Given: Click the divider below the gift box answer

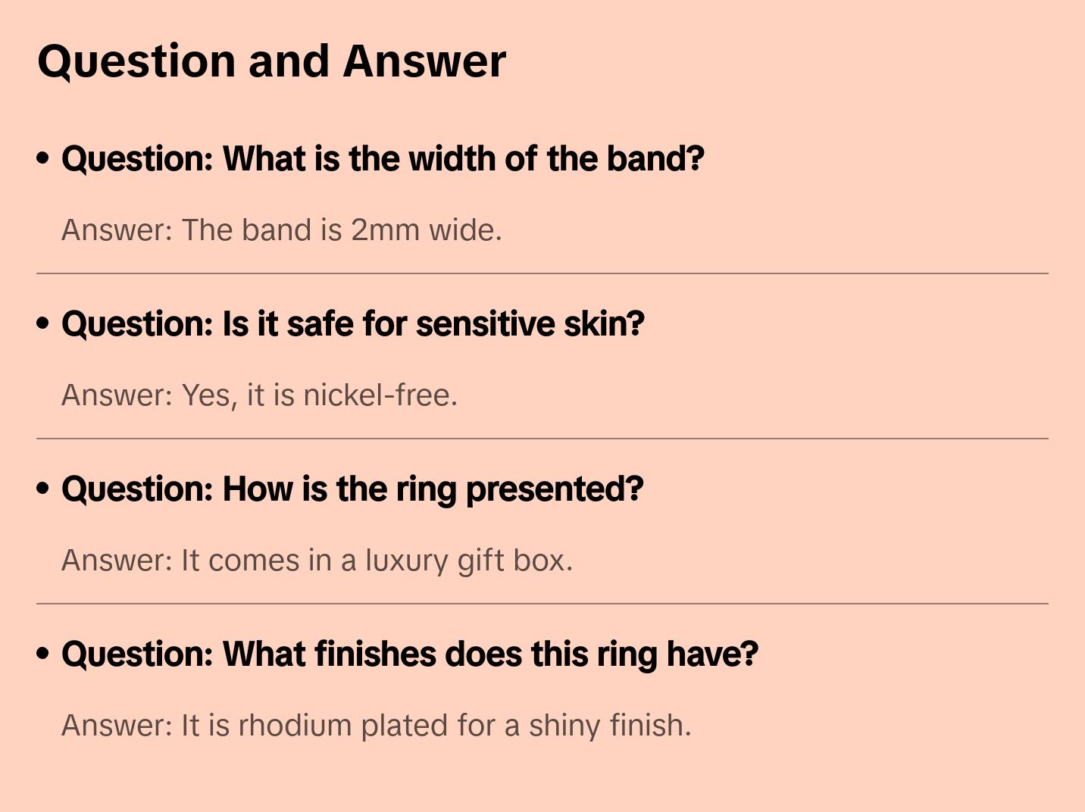Looking at the screenshot, I should tap(542, 604).
